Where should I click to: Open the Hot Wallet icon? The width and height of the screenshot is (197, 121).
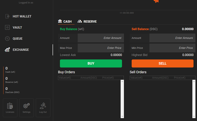coord(7,16)
